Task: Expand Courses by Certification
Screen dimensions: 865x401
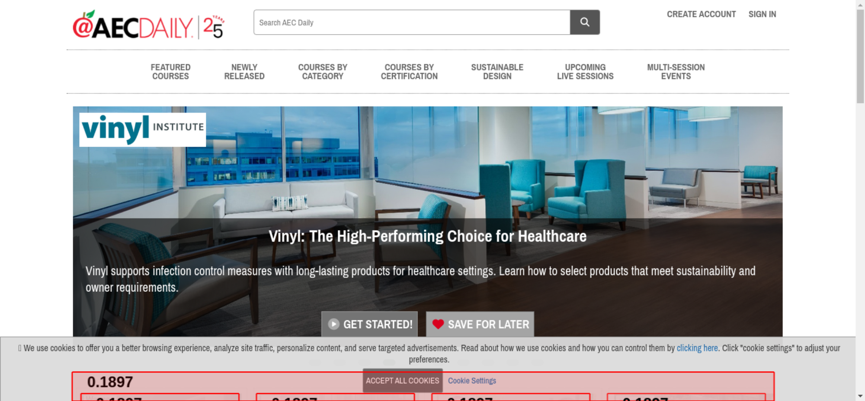Action: tap(409, 72)
